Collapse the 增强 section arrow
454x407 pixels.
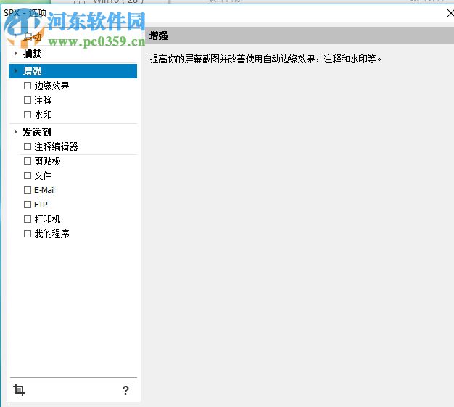point(16,70)
